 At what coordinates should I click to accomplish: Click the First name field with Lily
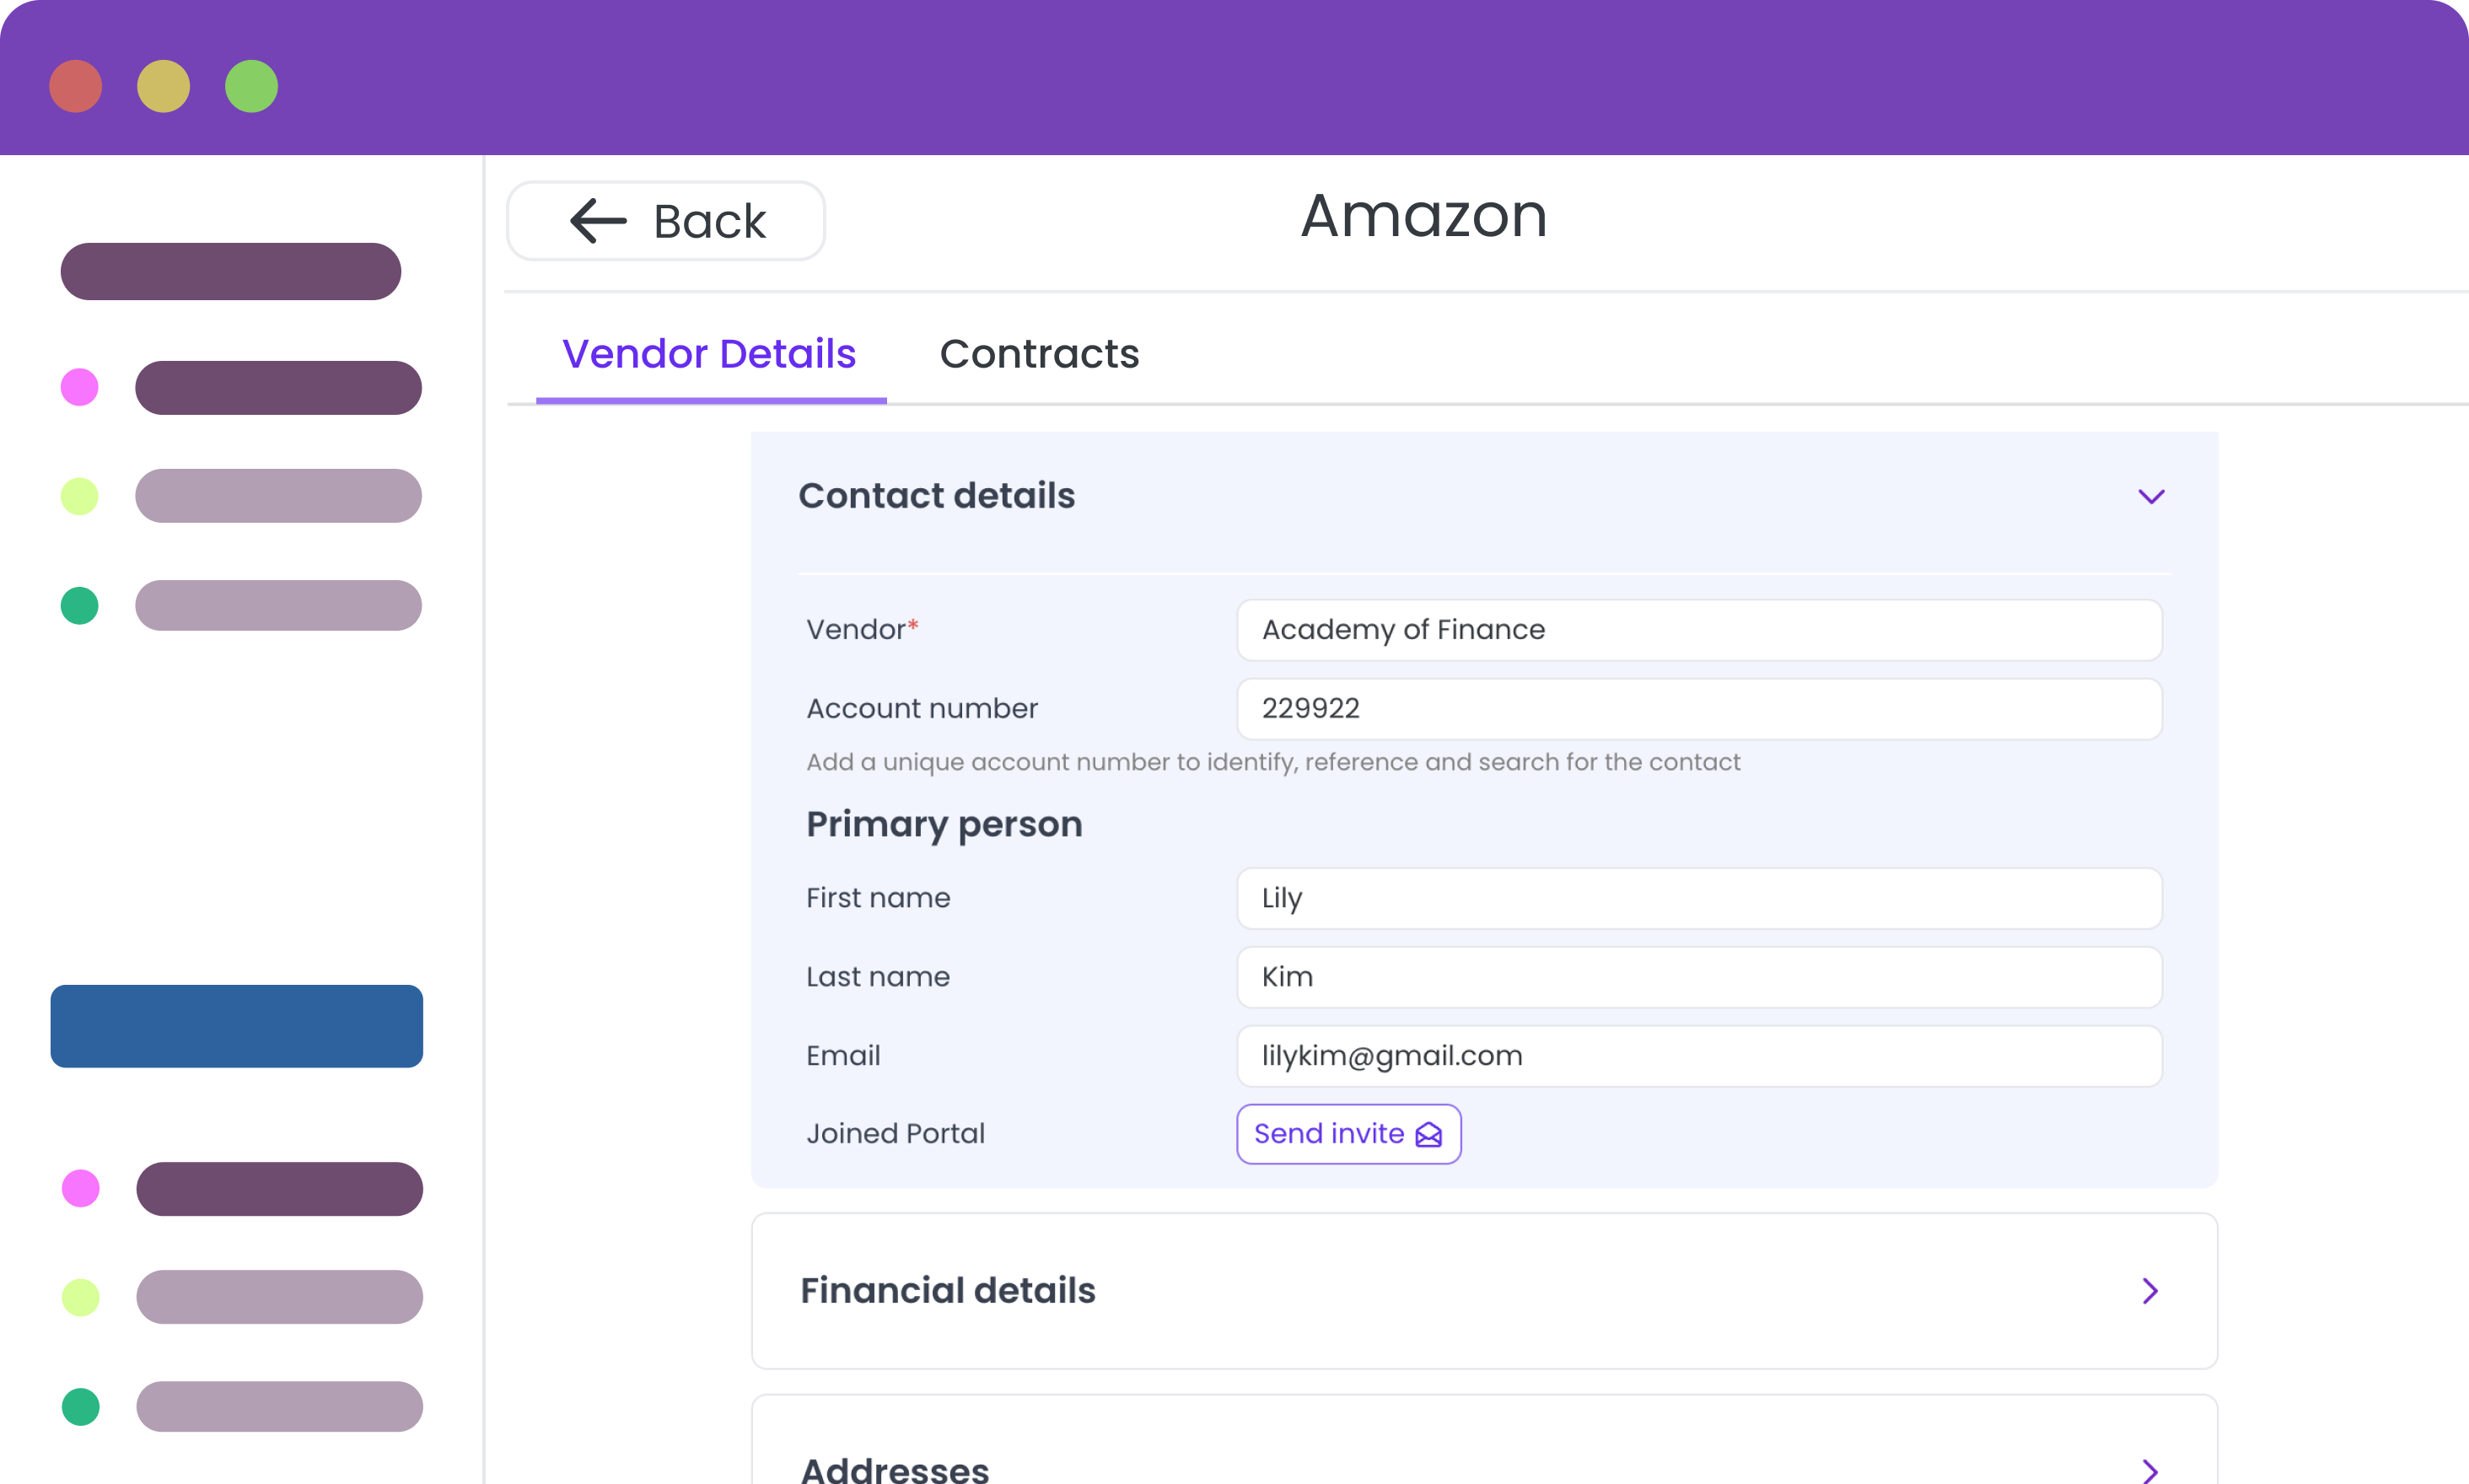(x=1699, y=898)
